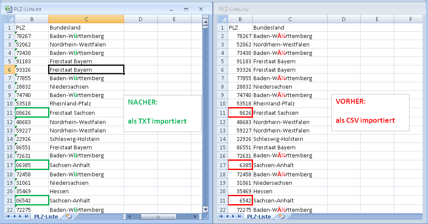Click the Excel icon in PLZ-Liste.txt title bar

(x=8, y=8)
